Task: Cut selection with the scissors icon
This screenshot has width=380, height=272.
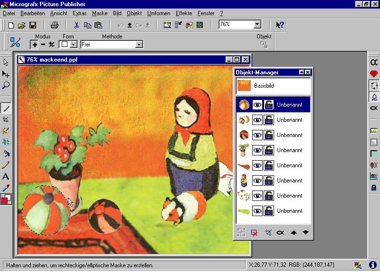Action: (x=76, y=25)
